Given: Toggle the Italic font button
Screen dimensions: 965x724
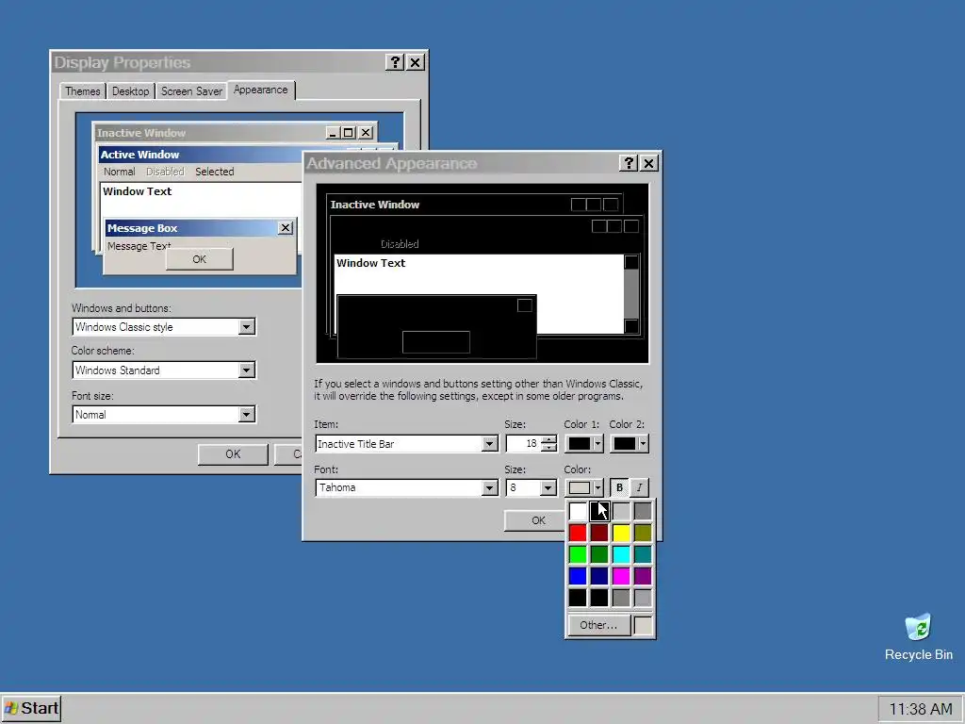Looking at the screenshot, I should click(640, 487).
